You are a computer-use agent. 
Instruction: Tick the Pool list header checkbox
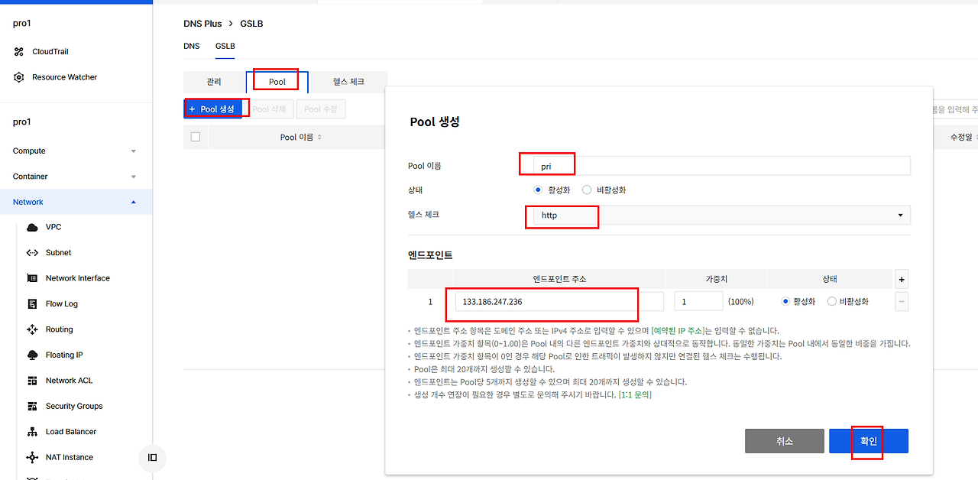[195, 137]
